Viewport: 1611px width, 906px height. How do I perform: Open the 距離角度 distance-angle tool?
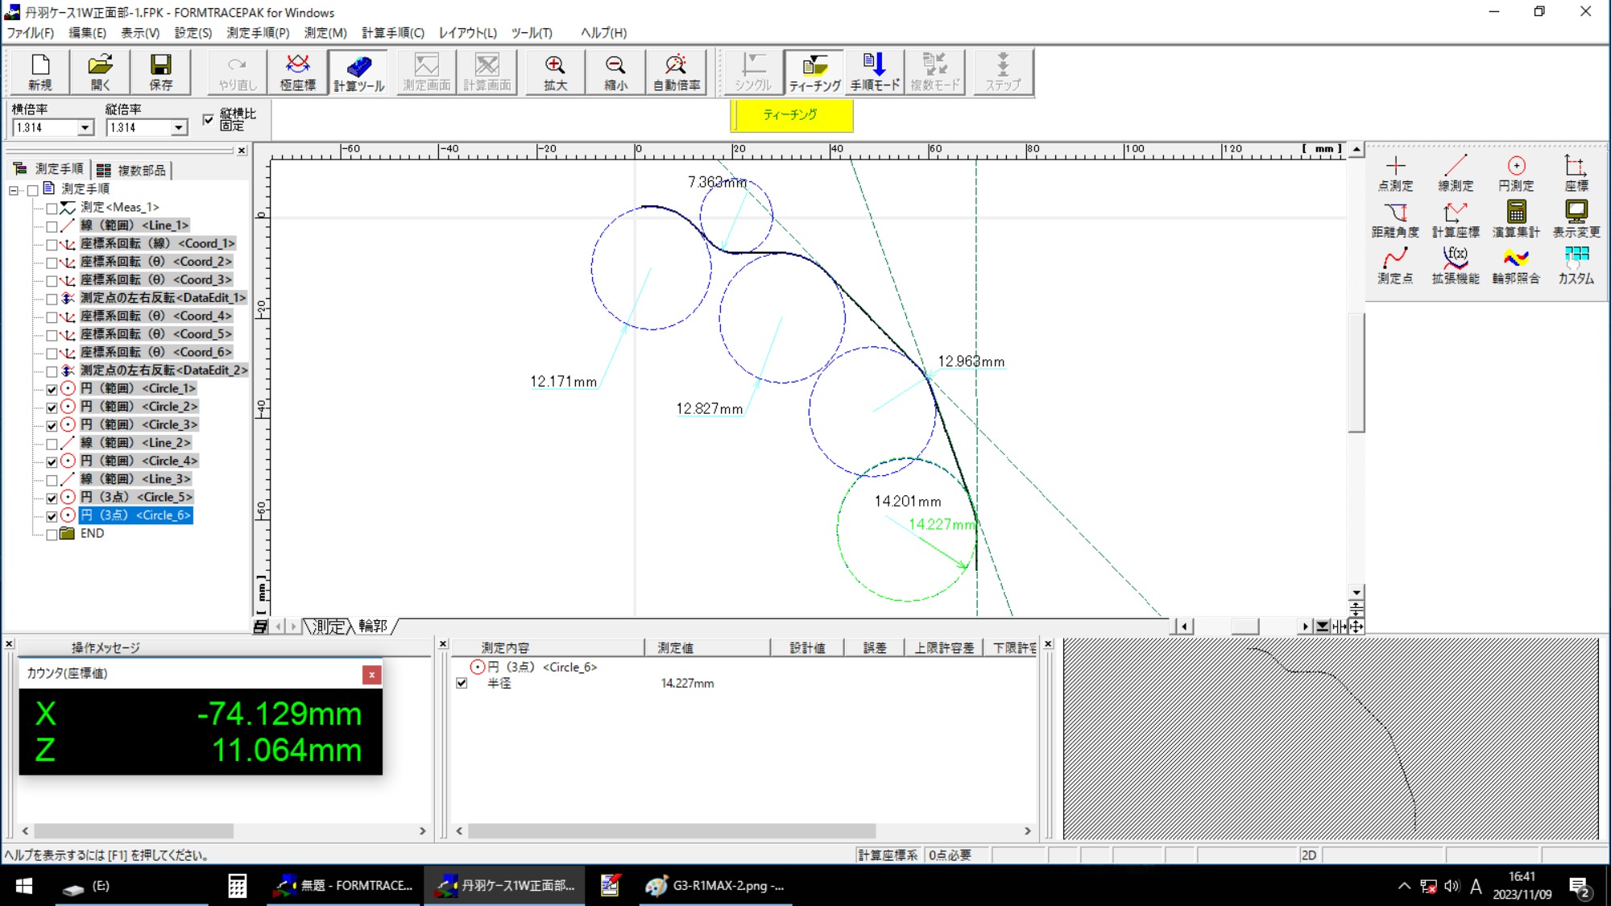click(1394, 220)
